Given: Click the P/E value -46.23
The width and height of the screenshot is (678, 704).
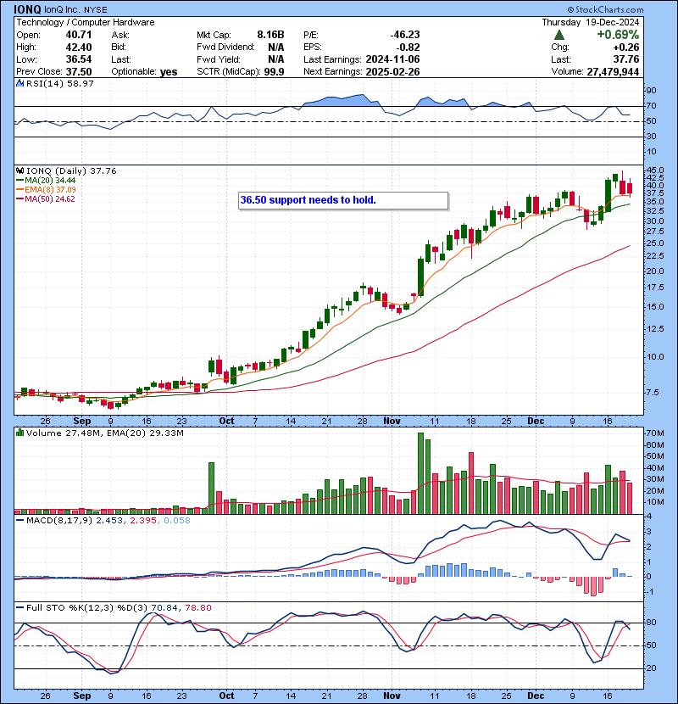Looking at the screenshot, I should click(405, 35).
